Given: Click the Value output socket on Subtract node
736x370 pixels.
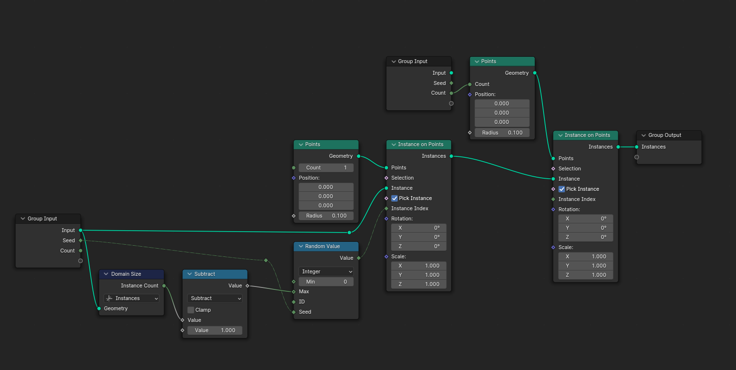Looking at the screenshot, I should 247,286.
